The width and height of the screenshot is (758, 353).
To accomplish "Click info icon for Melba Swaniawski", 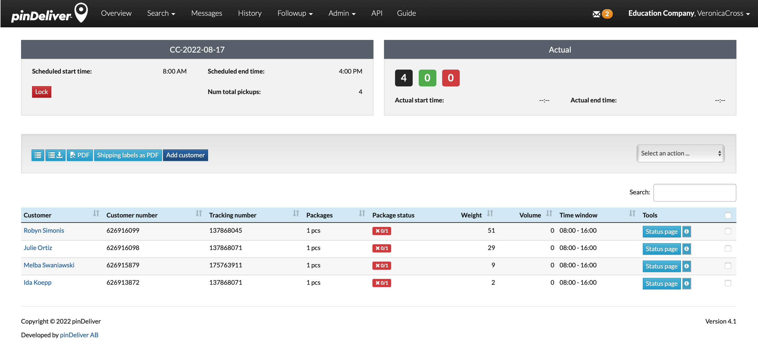I will point(686,266).
